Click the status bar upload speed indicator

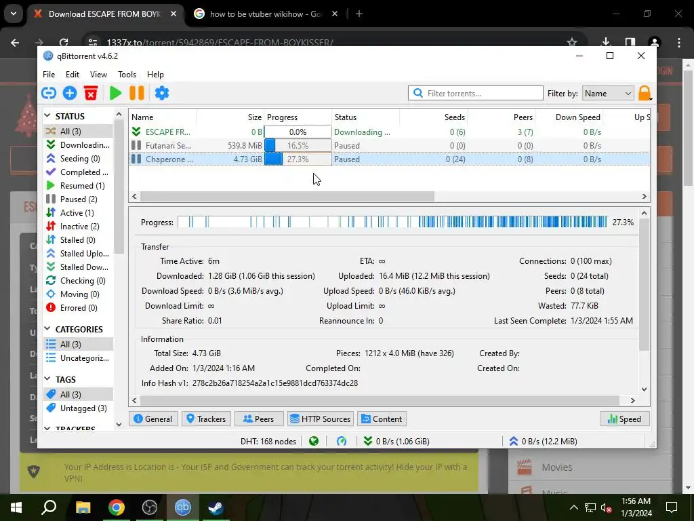[543, 441]
